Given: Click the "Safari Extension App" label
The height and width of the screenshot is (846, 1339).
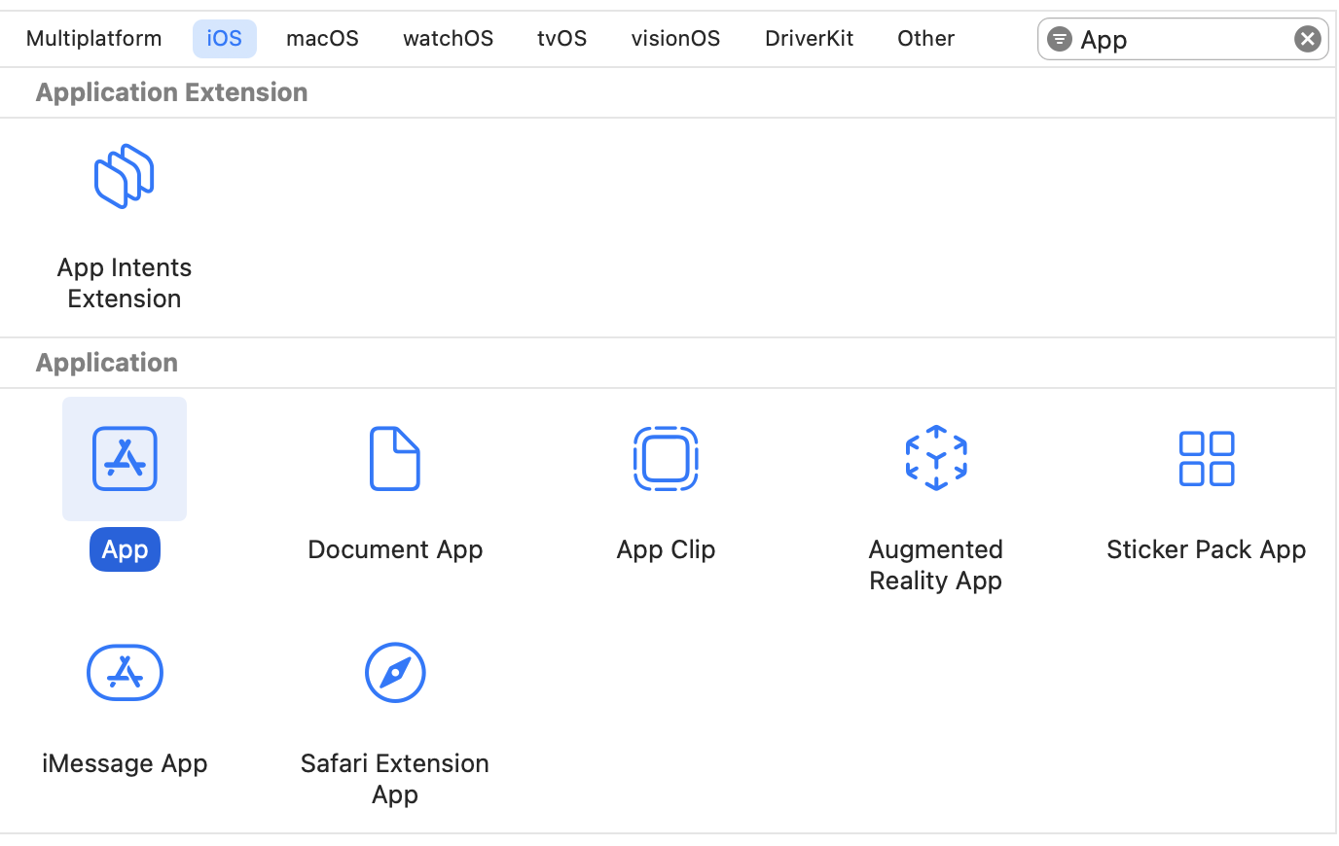Looking at the screenshot, I should tap(395, 779).
